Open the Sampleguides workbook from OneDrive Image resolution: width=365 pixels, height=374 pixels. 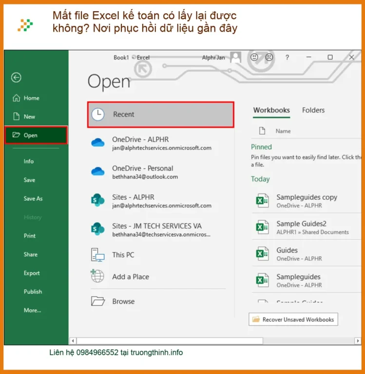(x=307, y=280)
